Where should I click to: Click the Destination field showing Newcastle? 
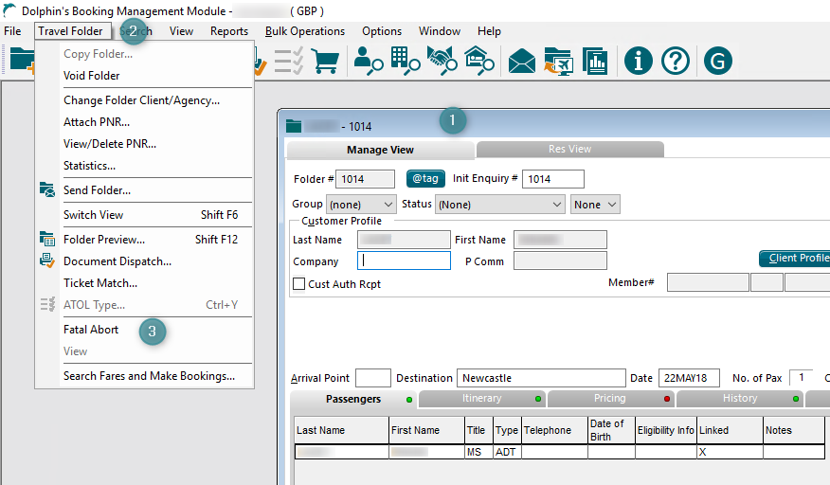pos(541,378)
